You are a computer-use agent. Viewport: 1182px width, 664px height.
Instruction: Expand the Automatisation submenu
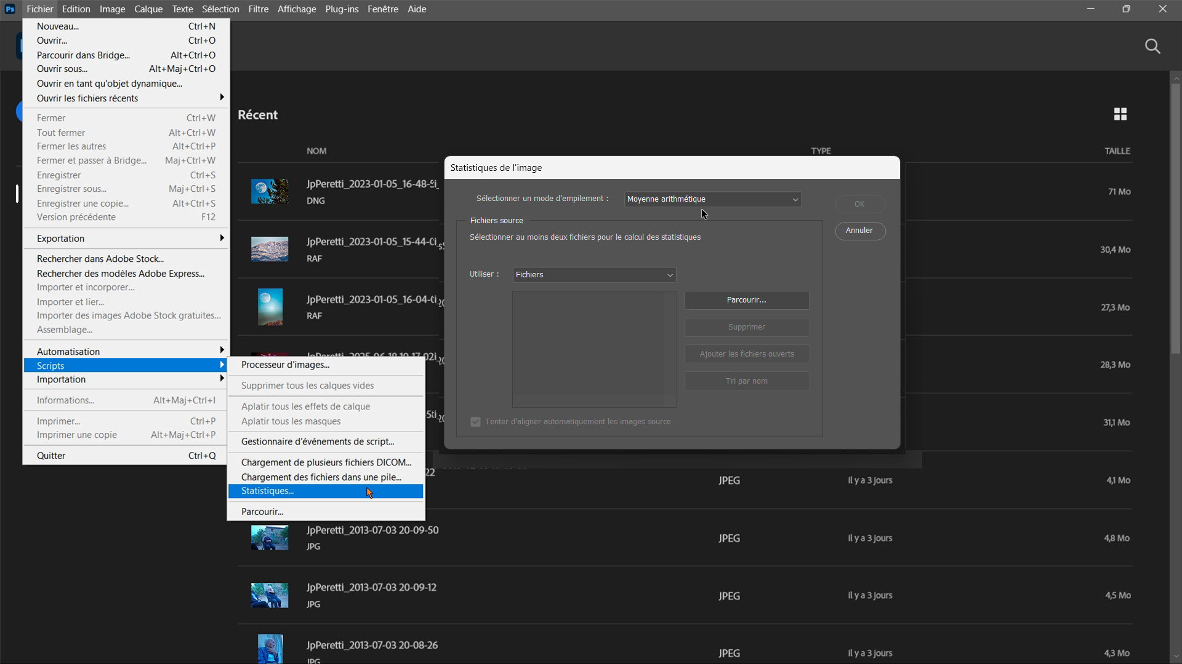(x=126, y=352)
